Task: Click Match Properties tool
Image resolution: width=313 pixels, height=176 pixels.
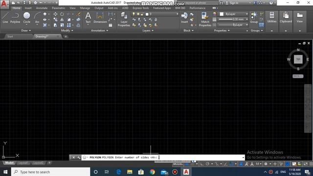Action: pyautogui.click(x=205, y=19)
